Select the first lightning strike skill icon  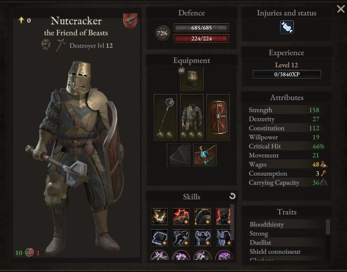[x=159, y=216]
